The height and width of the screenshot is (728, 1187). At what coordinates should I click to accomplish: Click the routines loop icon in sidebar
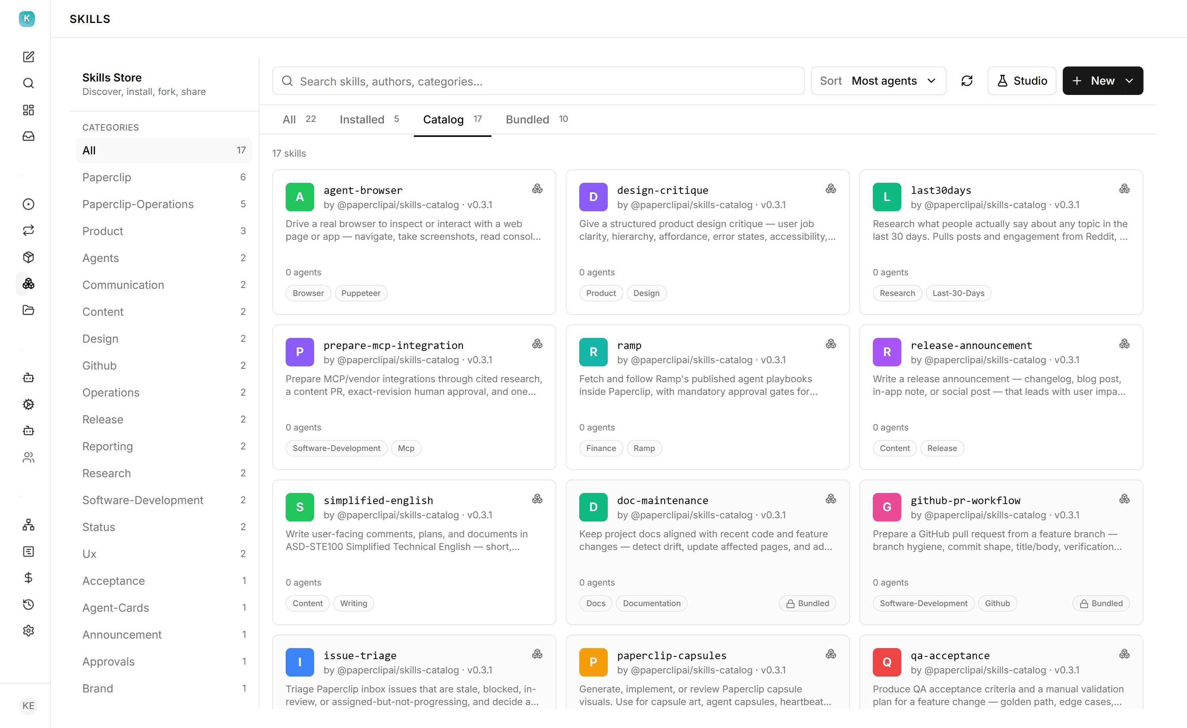click(28, 230)
